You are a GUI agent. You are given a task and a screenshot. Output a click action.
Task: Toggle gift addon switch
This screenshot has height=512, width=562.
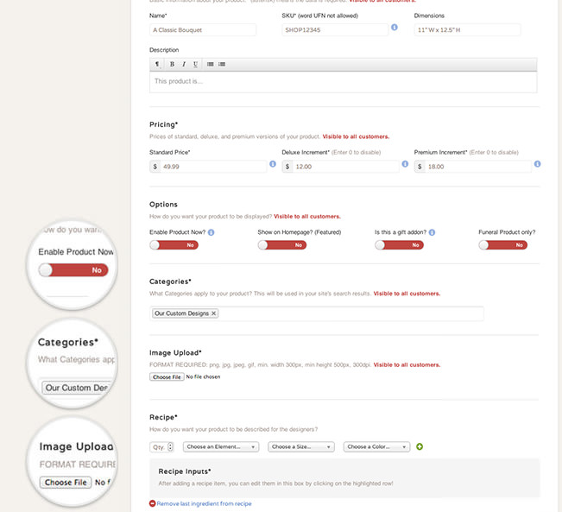click(400, 245)
